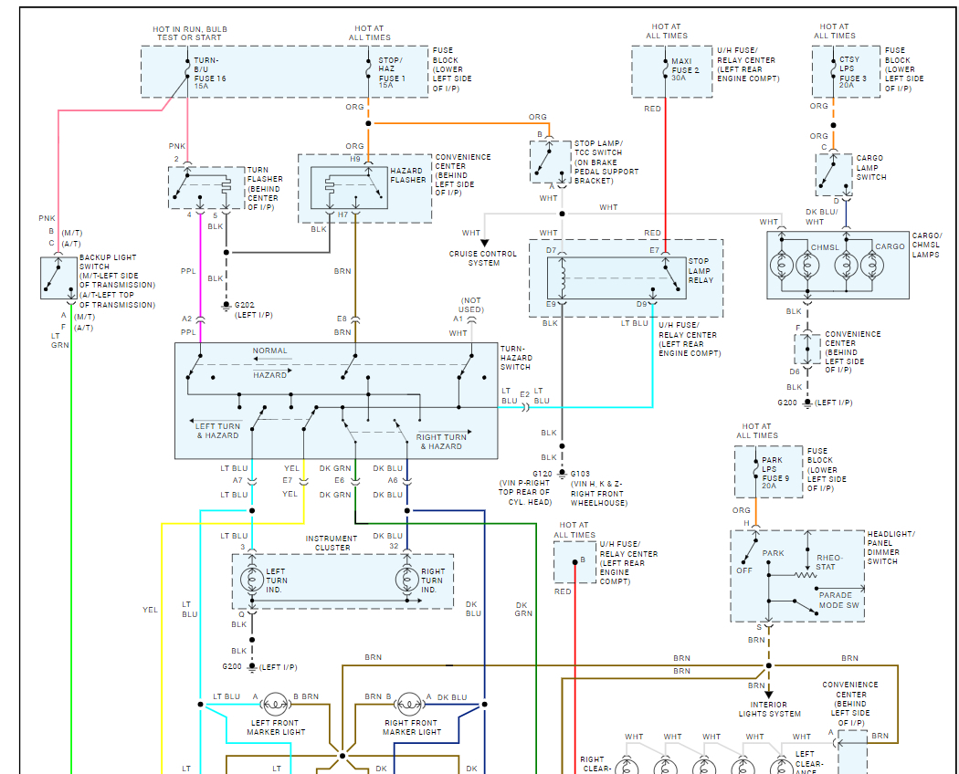Click the Instrument Cluster label

click(332, 543)
